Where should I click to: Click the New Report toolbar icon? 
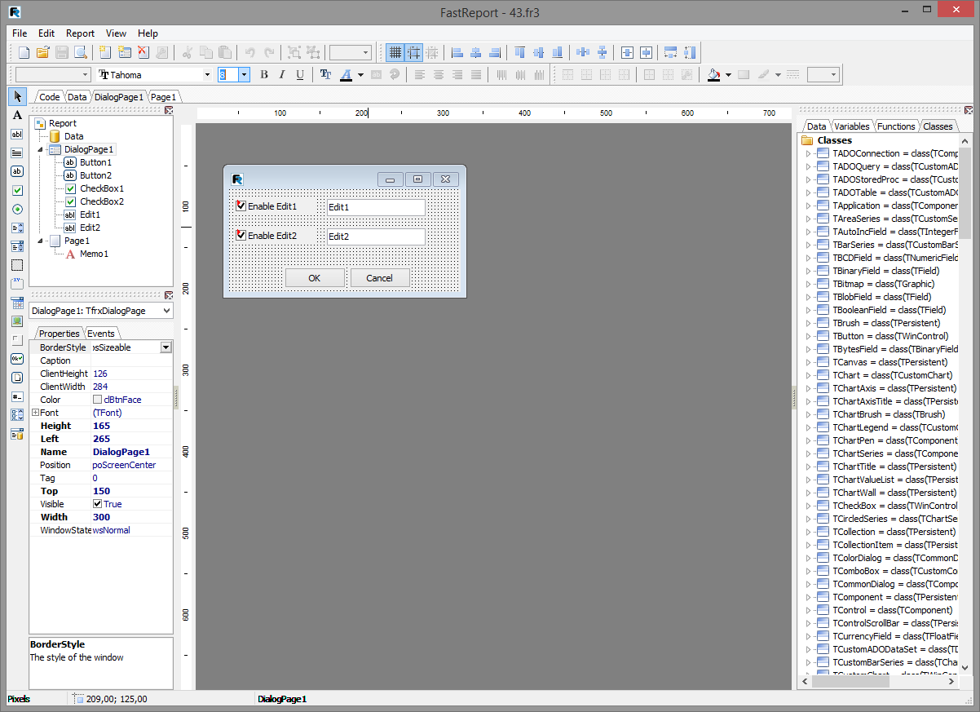point(24,53)
